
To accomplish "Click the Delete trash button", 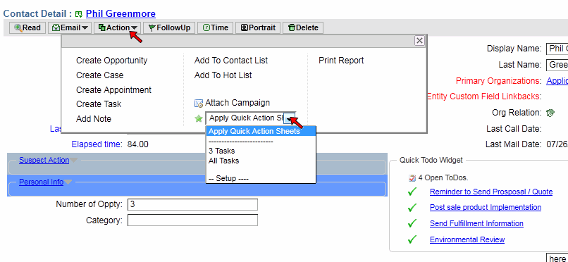I will 303,28.
